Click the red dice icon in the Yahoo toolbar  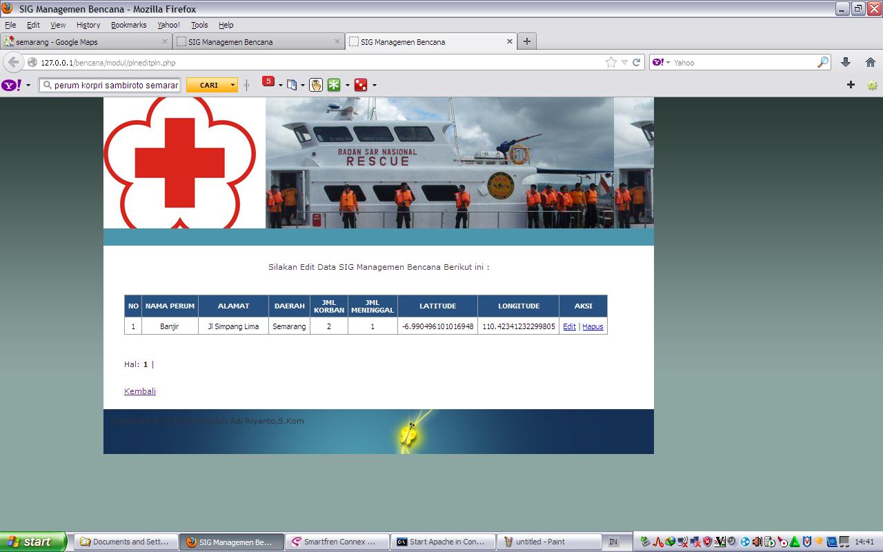click(x=360, y=85)
